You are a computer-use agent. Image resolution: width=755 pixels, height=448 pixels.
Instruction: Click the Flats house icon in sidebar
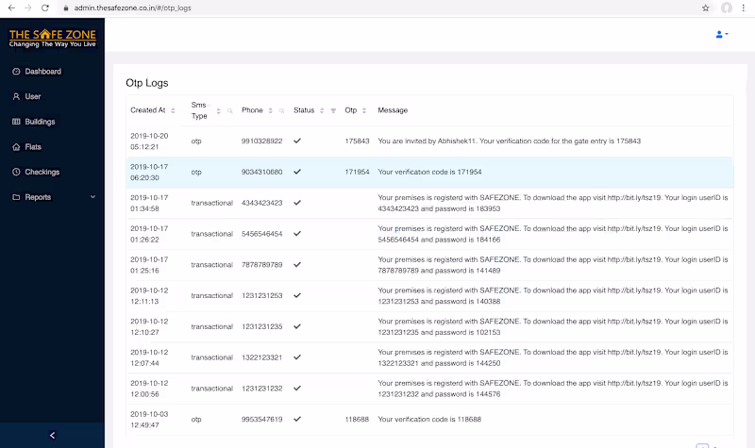coord(16,147)
